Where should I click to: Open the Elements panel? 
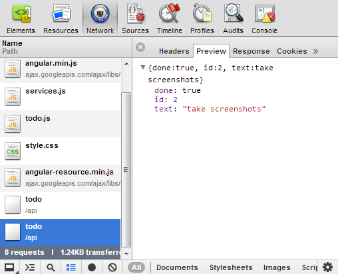pyautogui.click(x=21, y=19)
